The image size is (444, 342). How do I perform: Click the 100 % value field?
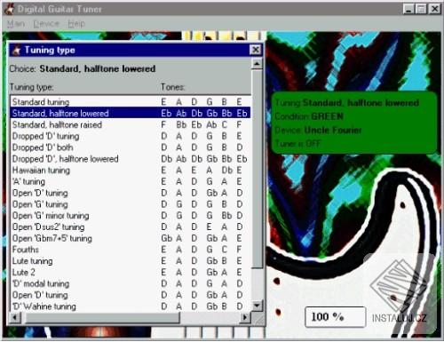click(336, 317)
